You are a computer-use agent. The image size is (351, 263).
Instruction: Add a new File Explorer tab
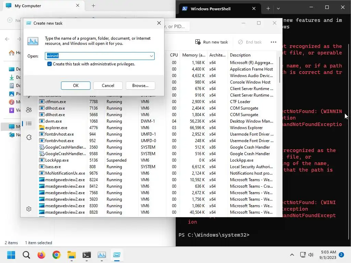point(93,6)
